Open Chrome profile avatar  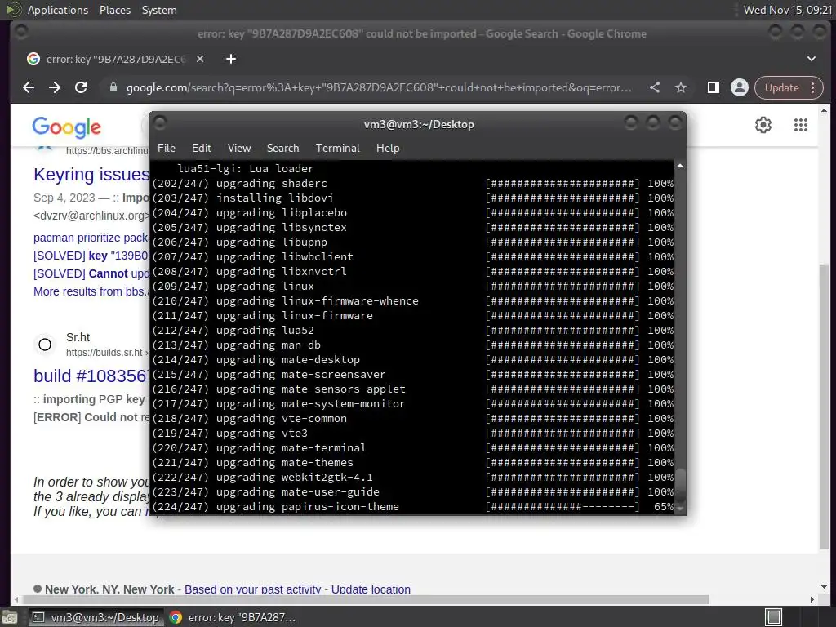click(x=740, y=87)
